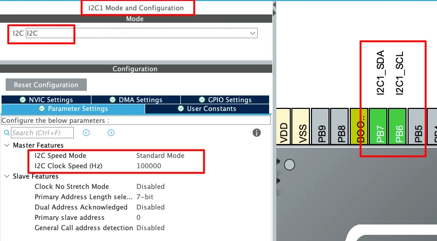Image resolution: width=437 pixels, height=241 pixels.
Task: Open the I2C mode dropdown
Action: tap(253, 33)
